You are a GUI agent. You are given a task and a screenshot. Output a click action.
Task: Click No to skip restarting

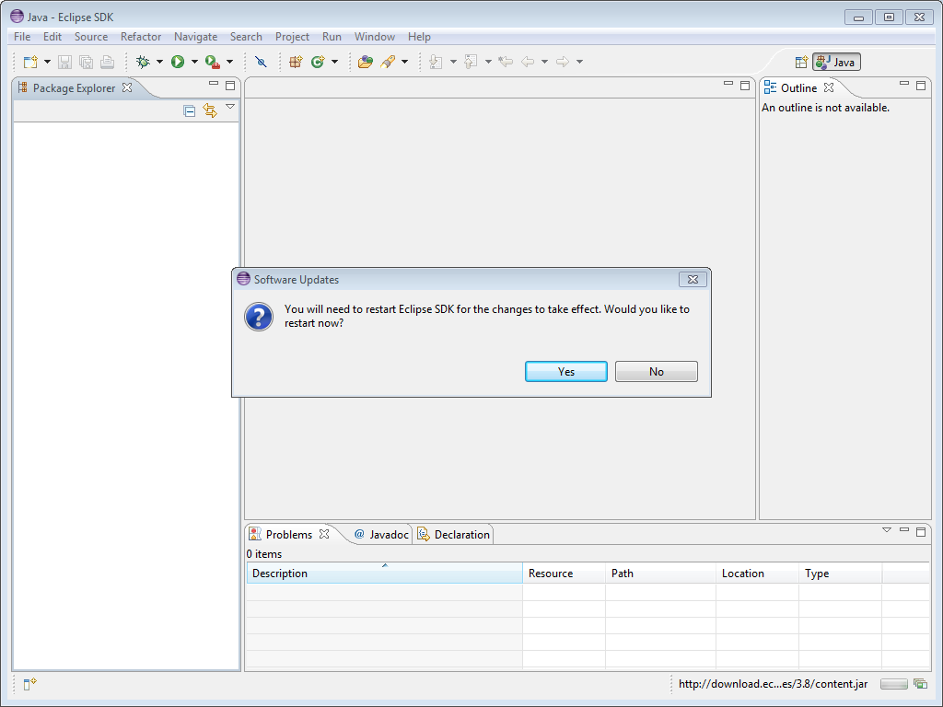[x=656, y=372]
